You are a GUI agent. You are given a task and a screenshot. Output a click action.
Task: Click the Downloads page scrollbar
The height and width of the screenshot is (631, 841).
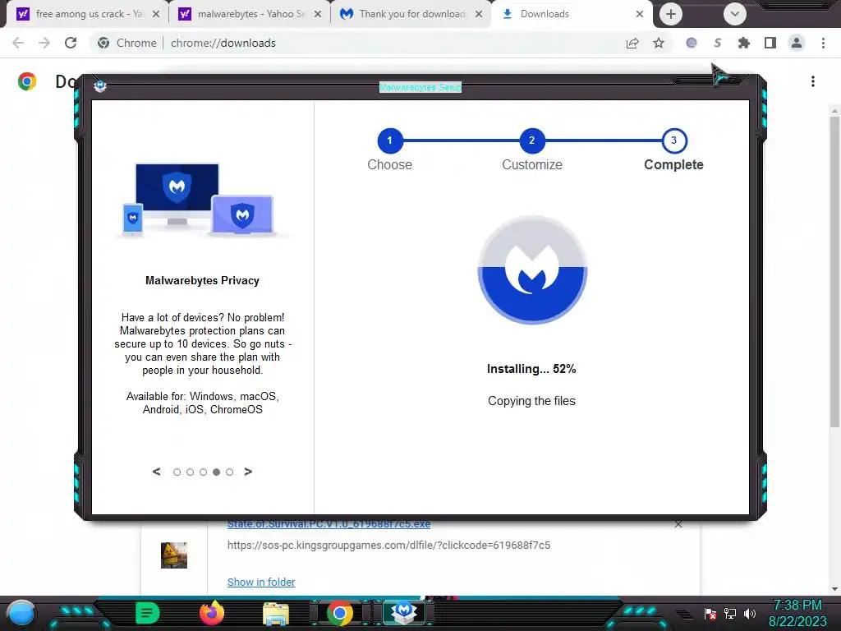[x=834, y=271]
